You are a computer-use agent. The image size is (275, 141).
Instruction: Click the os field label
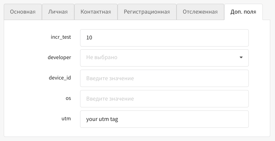[68, 98]
